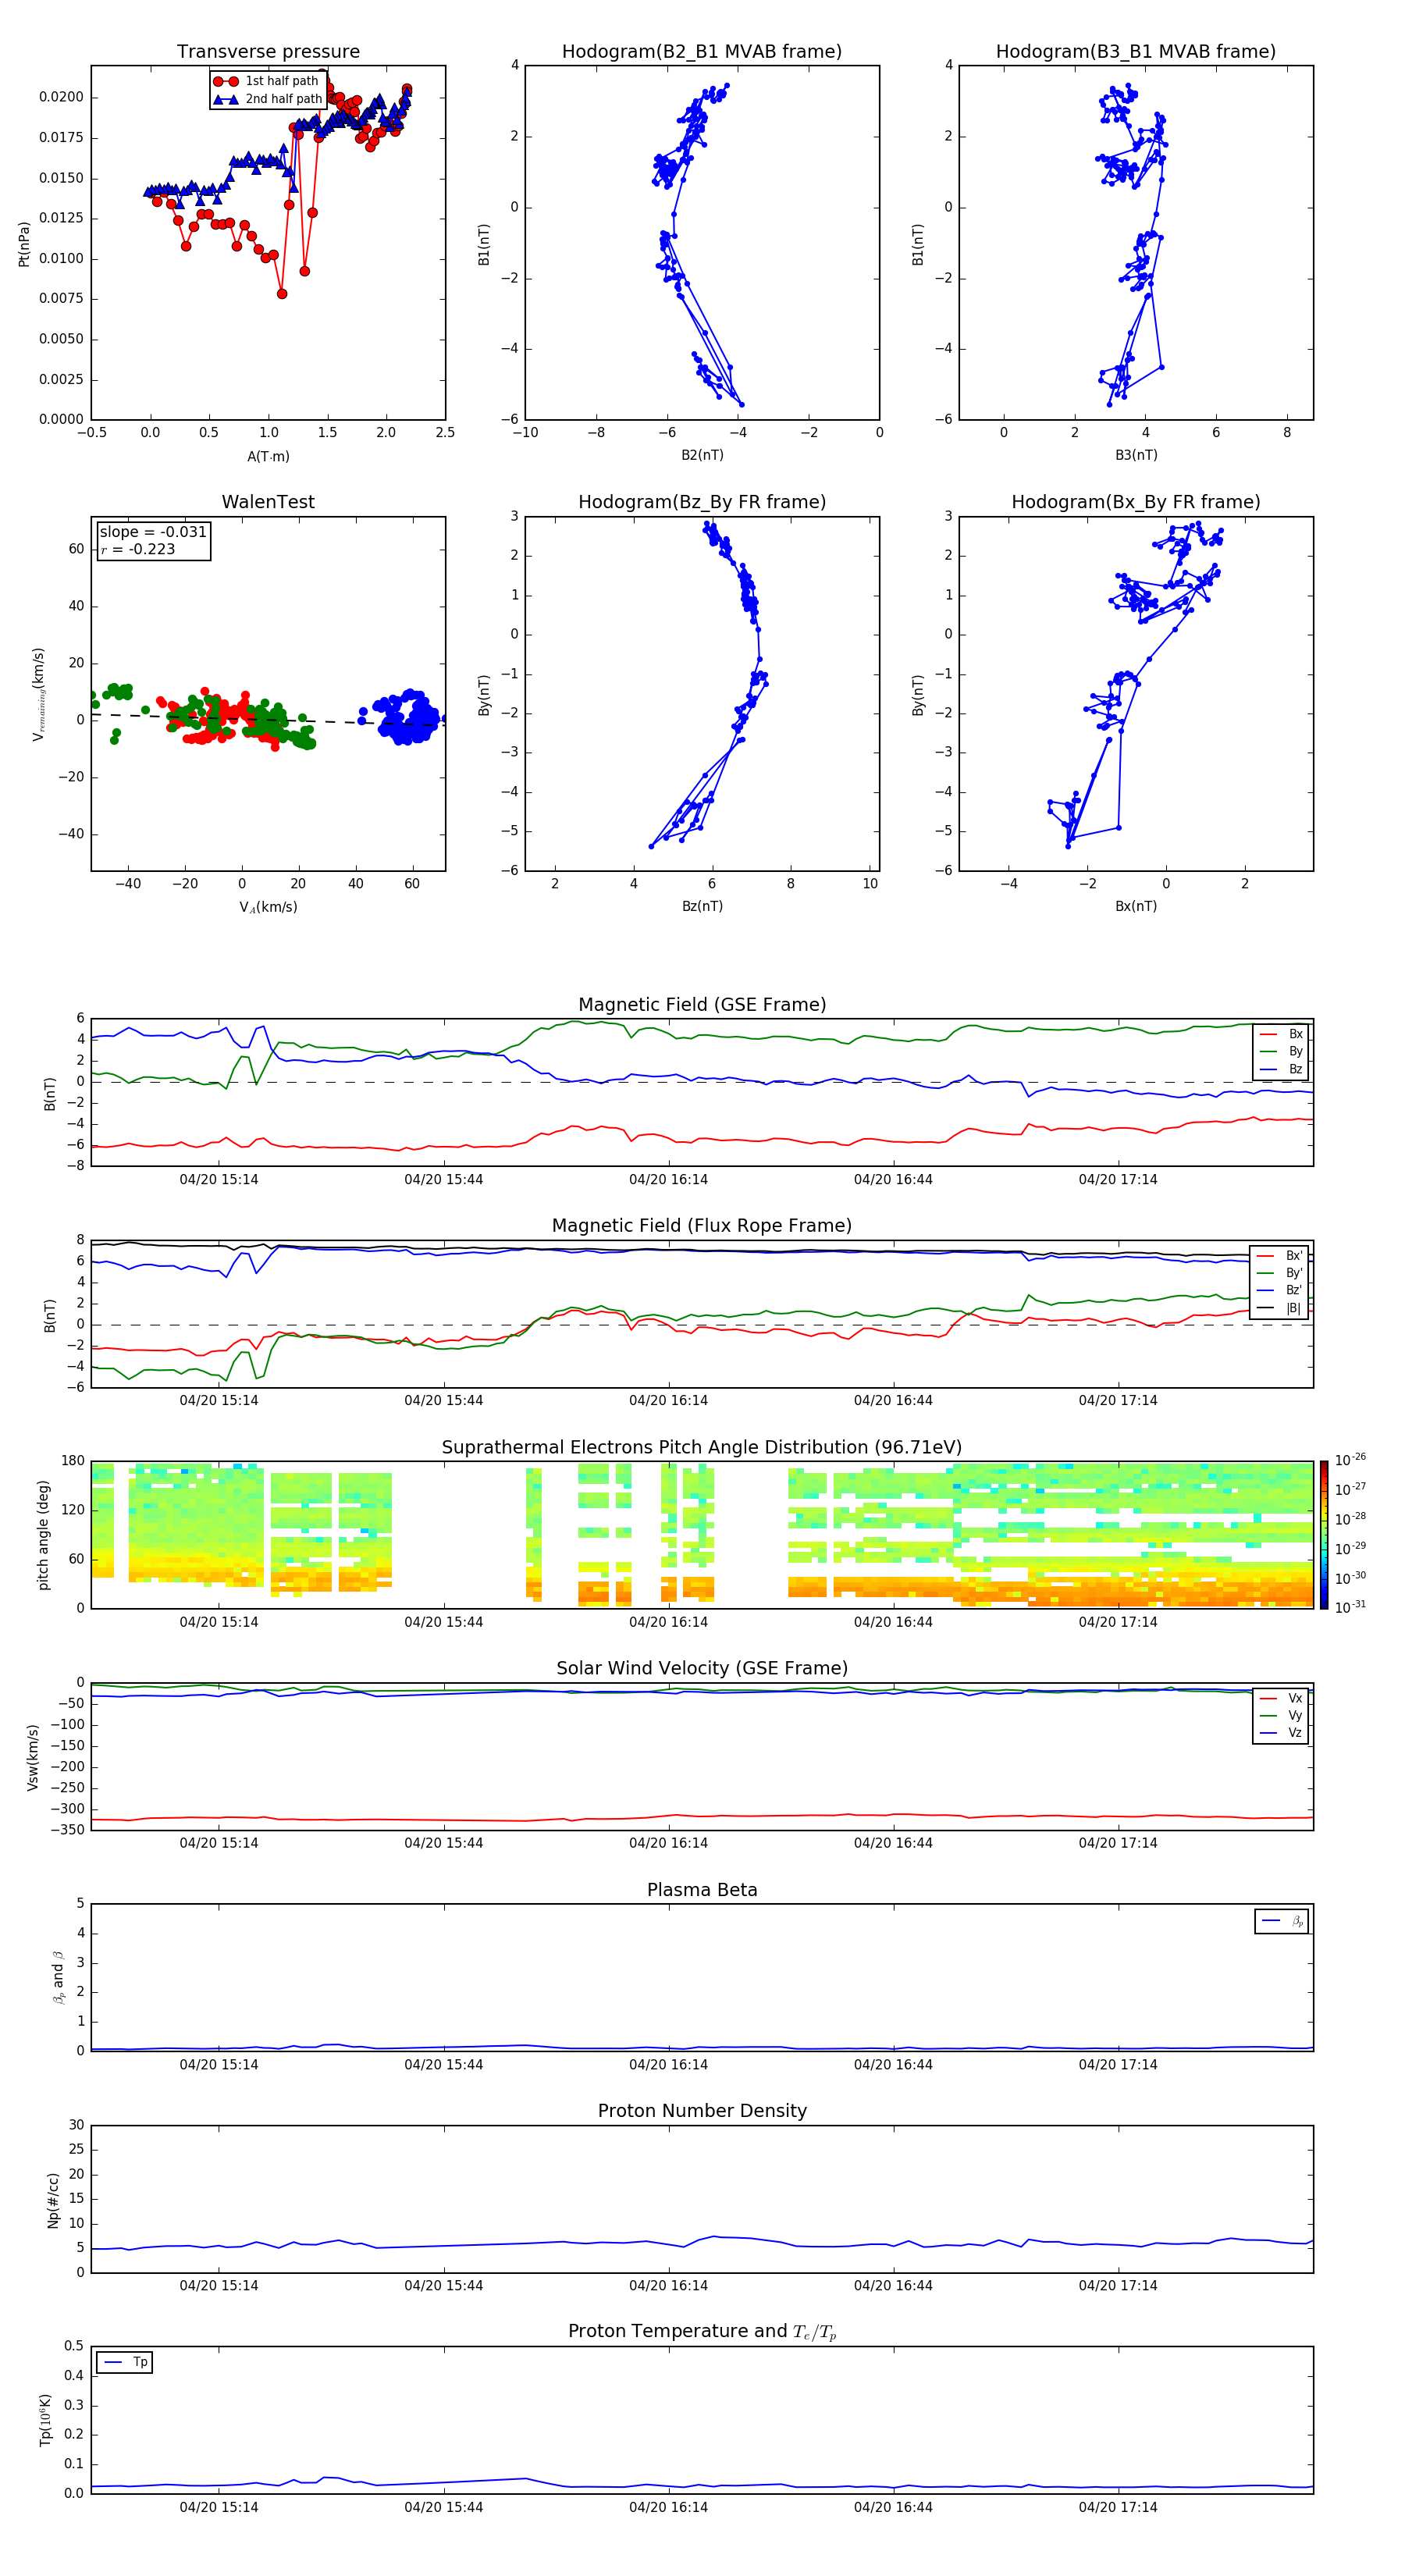Click the Vz legend entry

pos(1281,1733)
